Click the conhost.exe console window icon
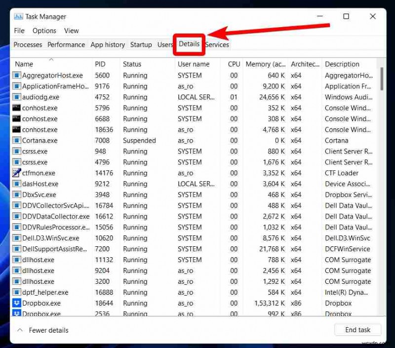The width and height of the screenshot is (395, 348). [x=16, y=108]
